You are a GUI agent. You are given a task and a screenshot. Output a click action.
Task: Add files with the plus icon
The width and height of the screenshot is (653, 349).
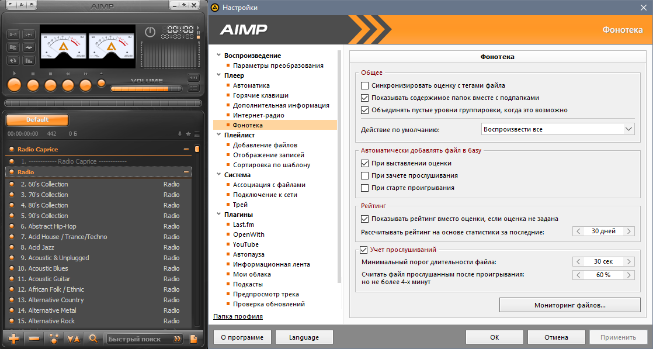pyautogui.click(x=14, y=338)
